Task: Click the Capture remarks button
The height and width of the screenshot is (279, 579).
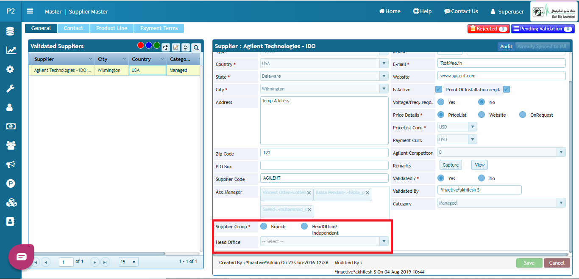Action: tap(450, 165)
